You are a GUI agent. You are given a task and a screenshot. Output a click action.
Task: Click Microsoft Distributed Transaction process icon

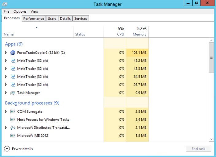pyautogui.click(x=13, y=128)
